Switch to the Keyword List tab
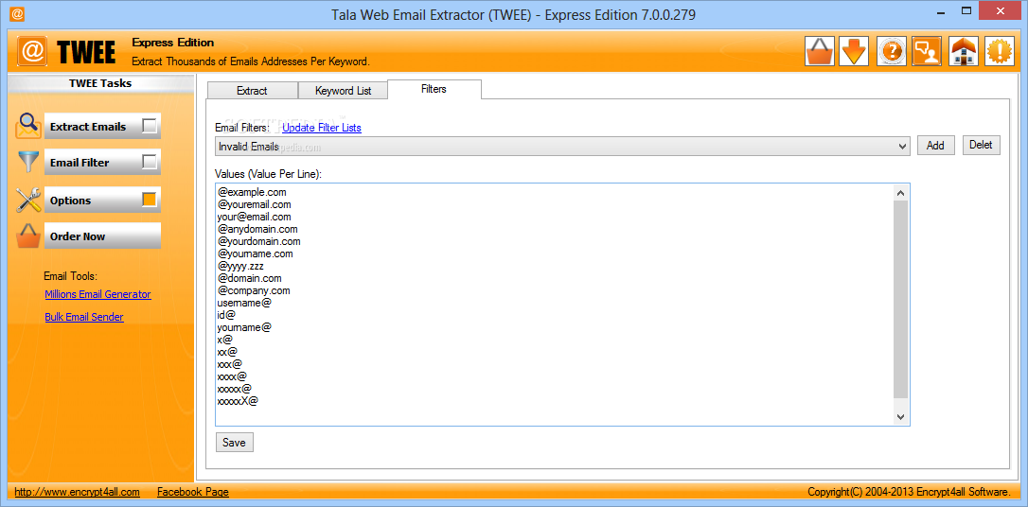The image size is (1028, 507). 343,91
